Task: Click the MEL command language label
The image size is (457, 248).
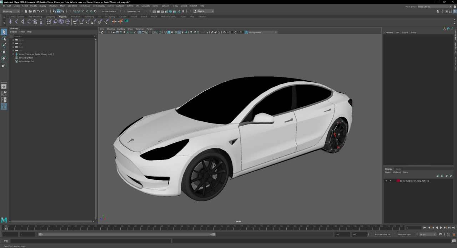Action: coord(6,241)
